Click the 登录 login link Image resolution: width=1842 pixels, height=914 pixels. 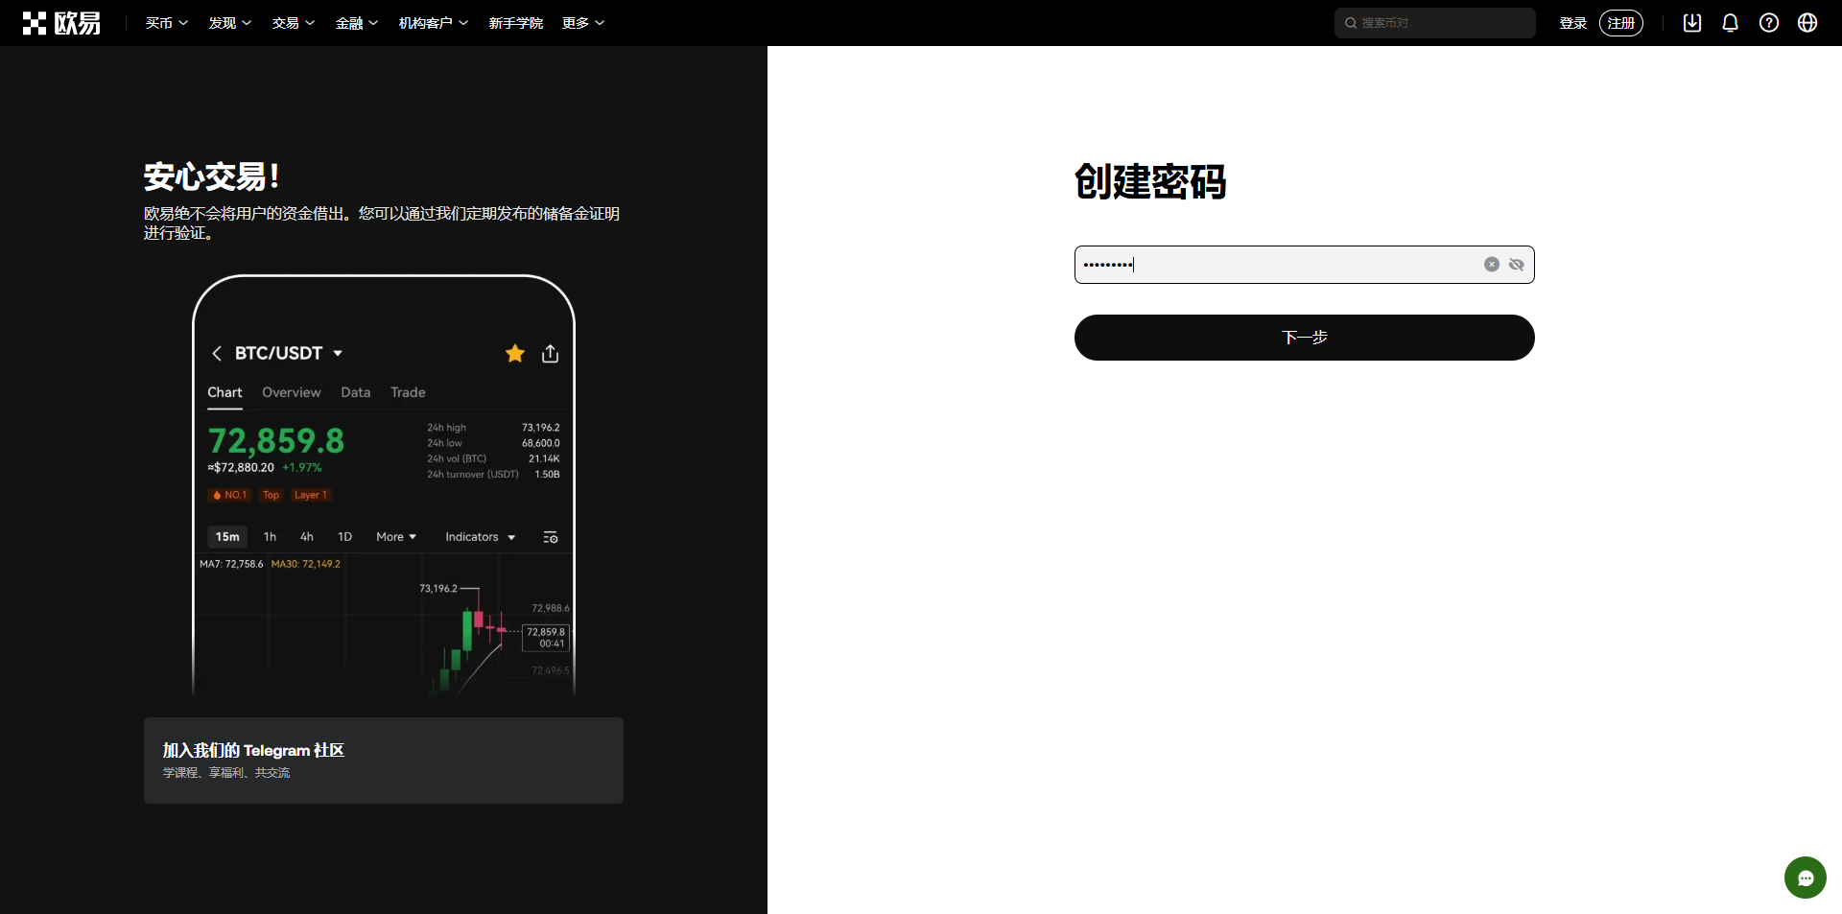coord(1572,23)
